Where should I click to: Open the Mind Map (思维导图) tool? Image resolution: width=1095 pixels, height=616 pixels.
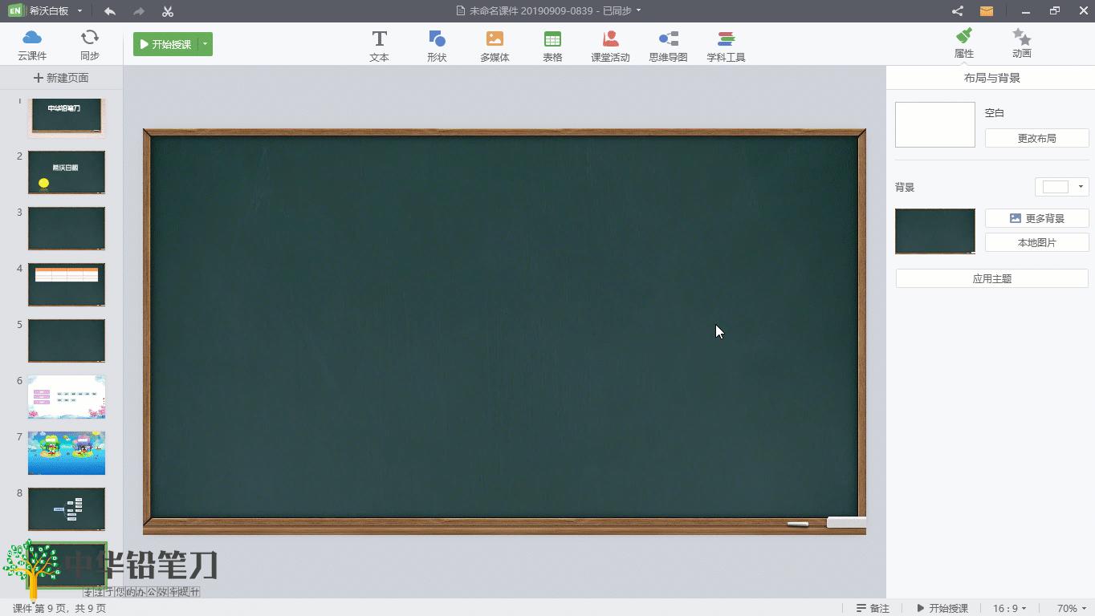click(668, 45)
